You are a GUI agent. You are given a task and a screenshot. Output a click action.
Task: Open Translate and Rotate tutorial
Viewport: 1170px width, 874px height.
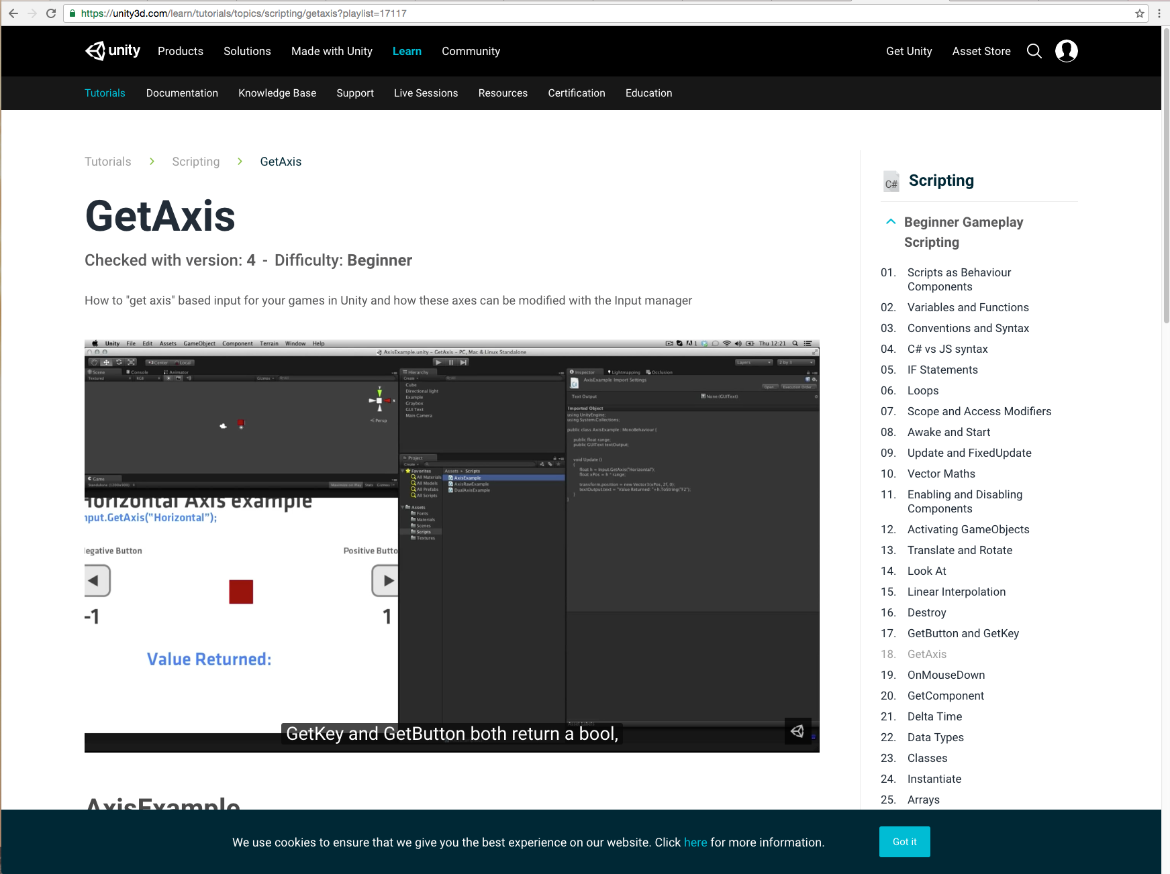click(960, 550)
